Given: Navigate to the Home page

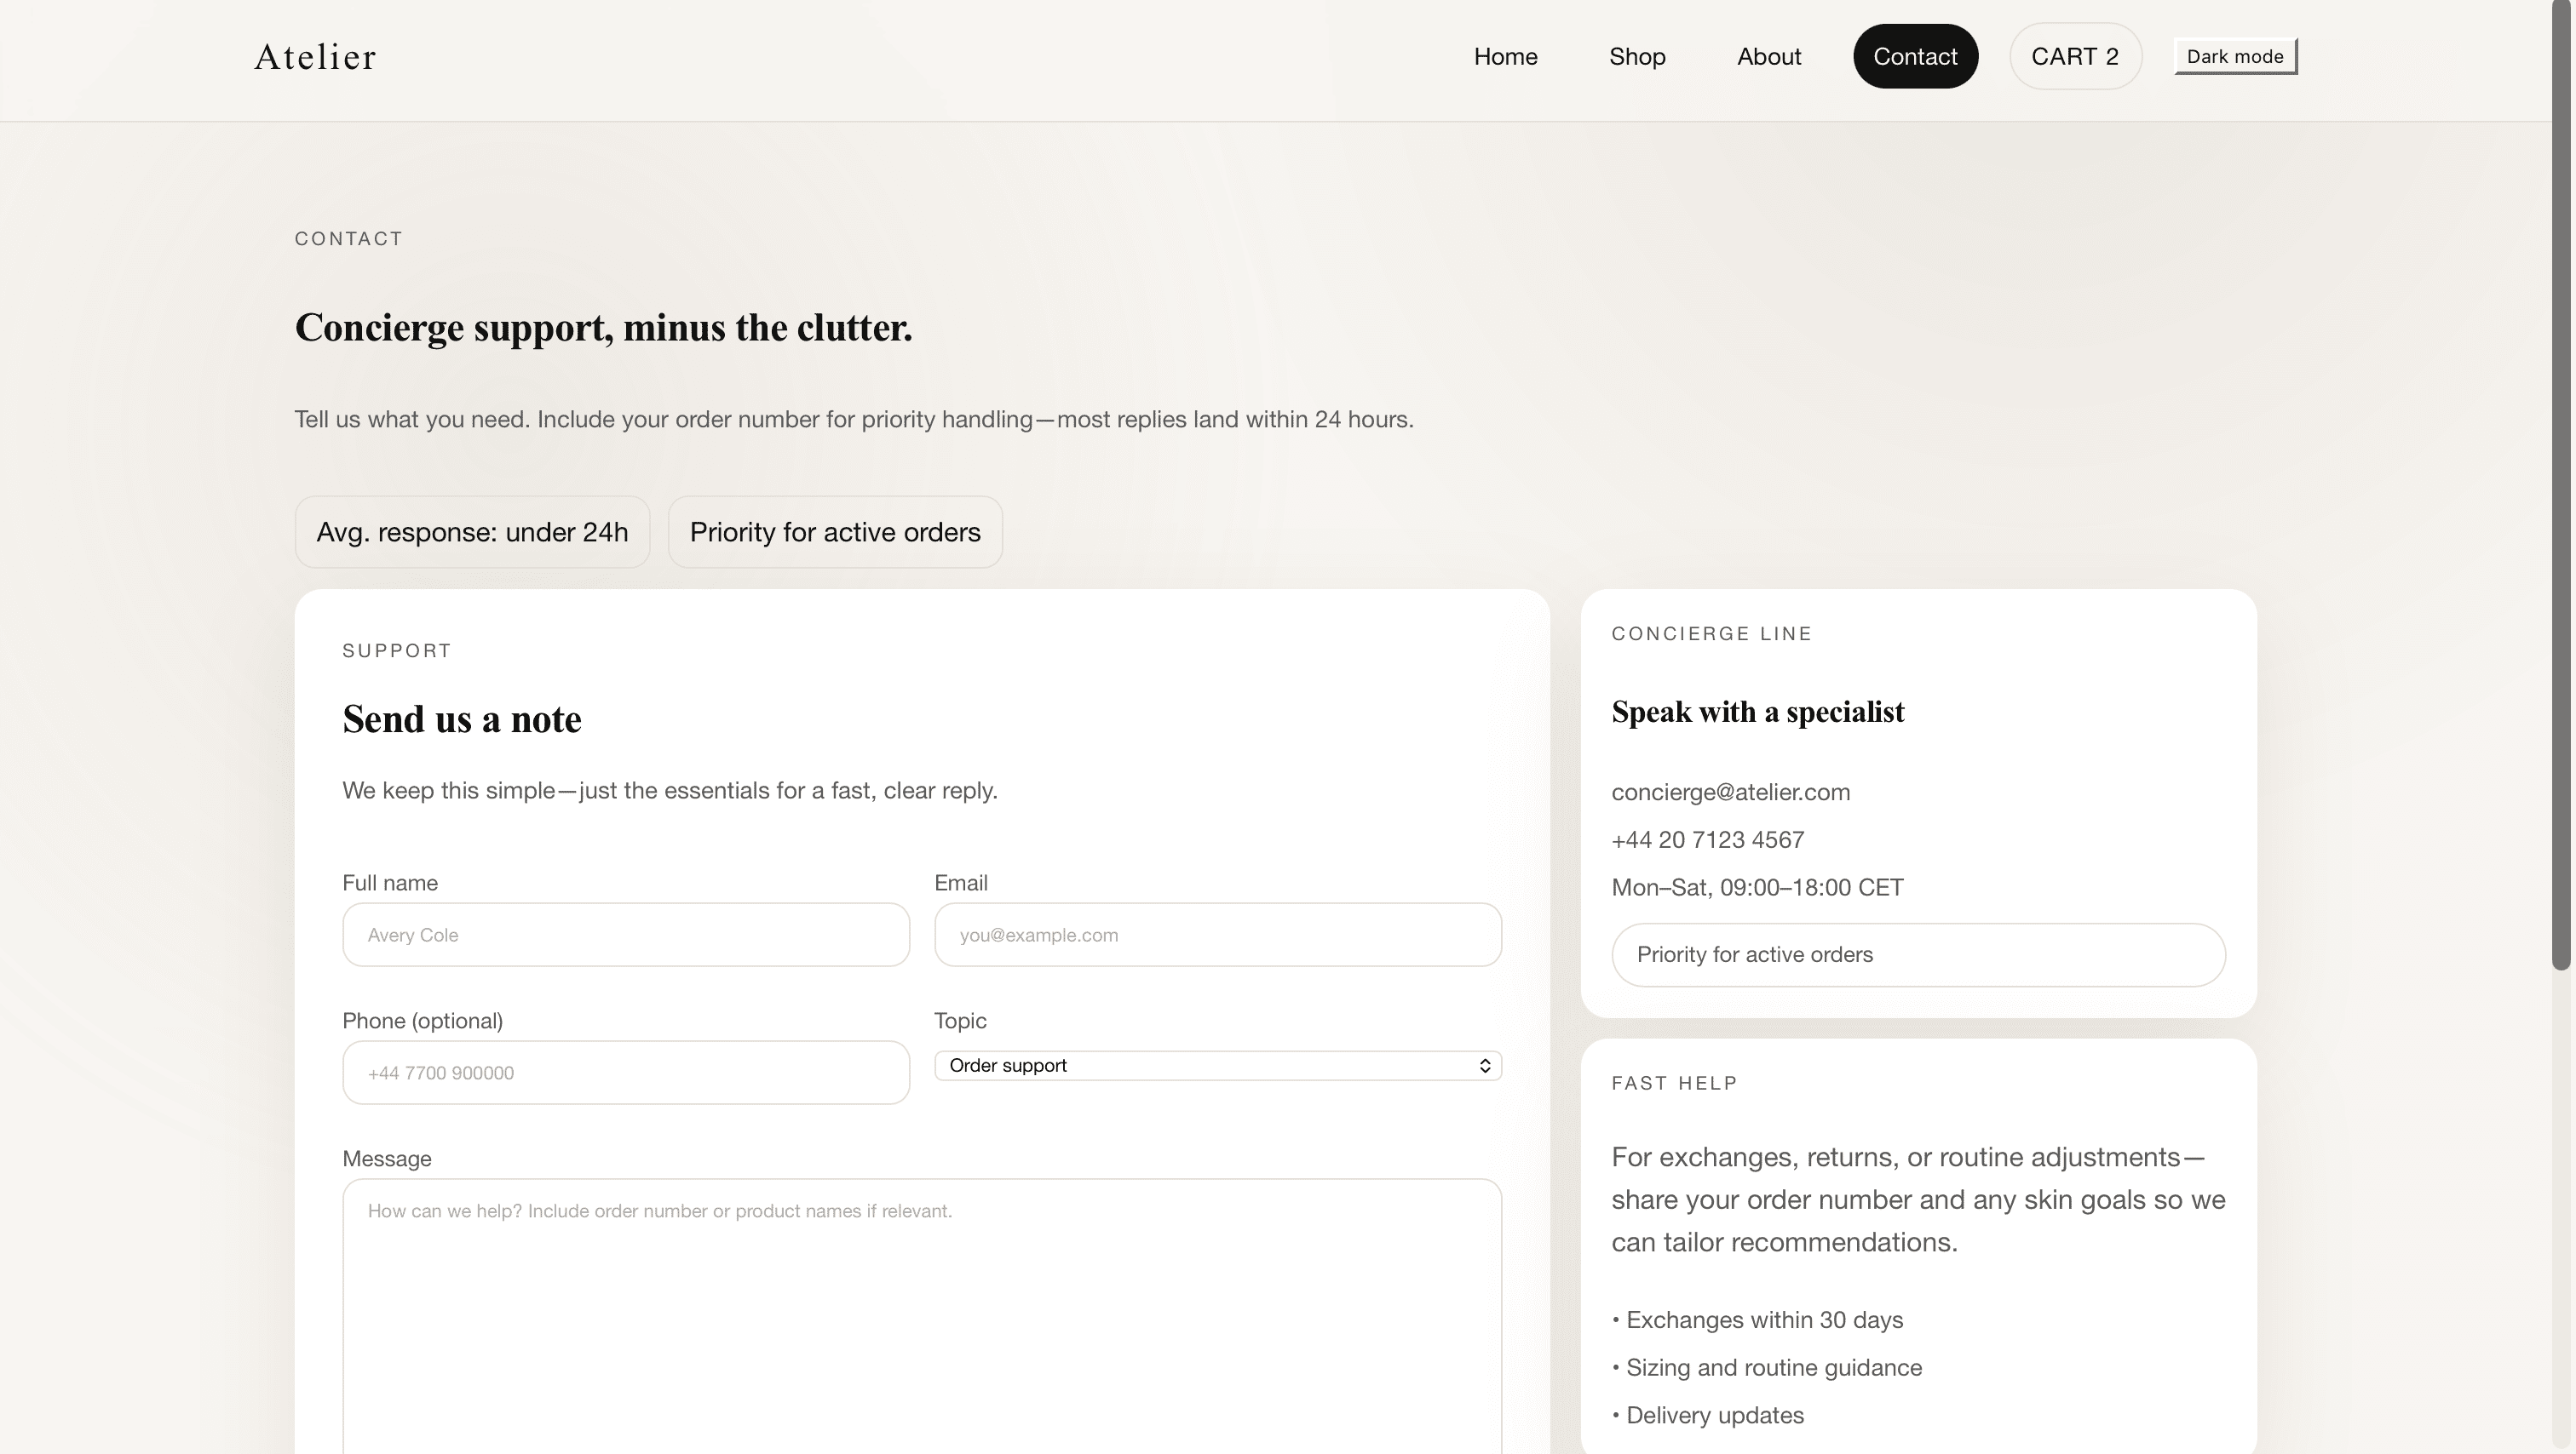Looking at the screenshot, I should (x=1505, y=56).
